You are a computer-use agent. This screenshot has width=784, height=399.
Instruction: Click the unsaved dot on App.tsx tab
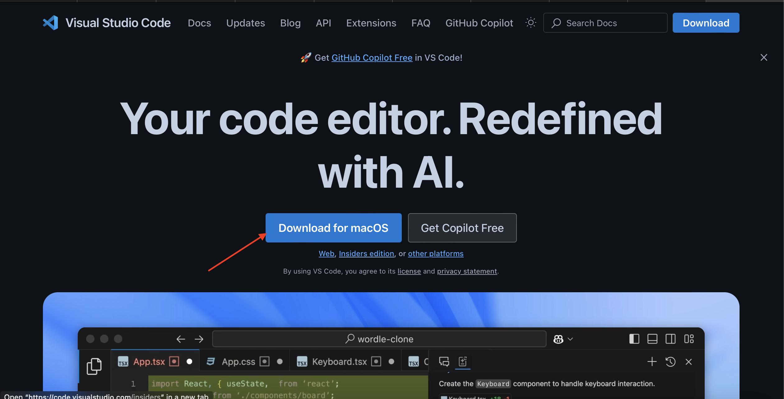189,361
